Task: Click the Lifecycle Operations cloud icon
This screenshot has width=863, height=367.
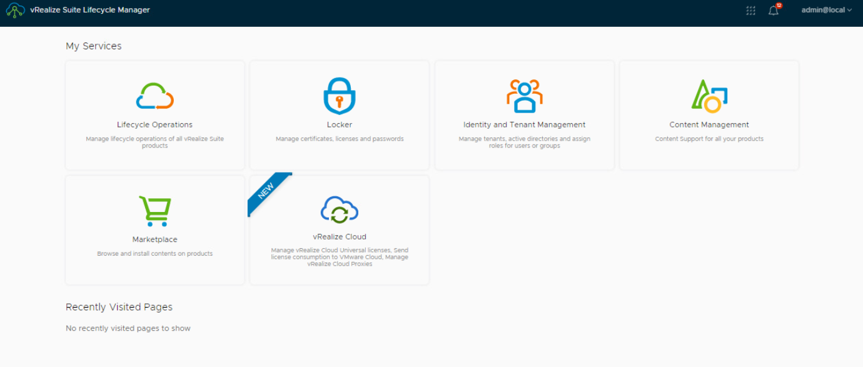Action: click(x=155, y=96)
